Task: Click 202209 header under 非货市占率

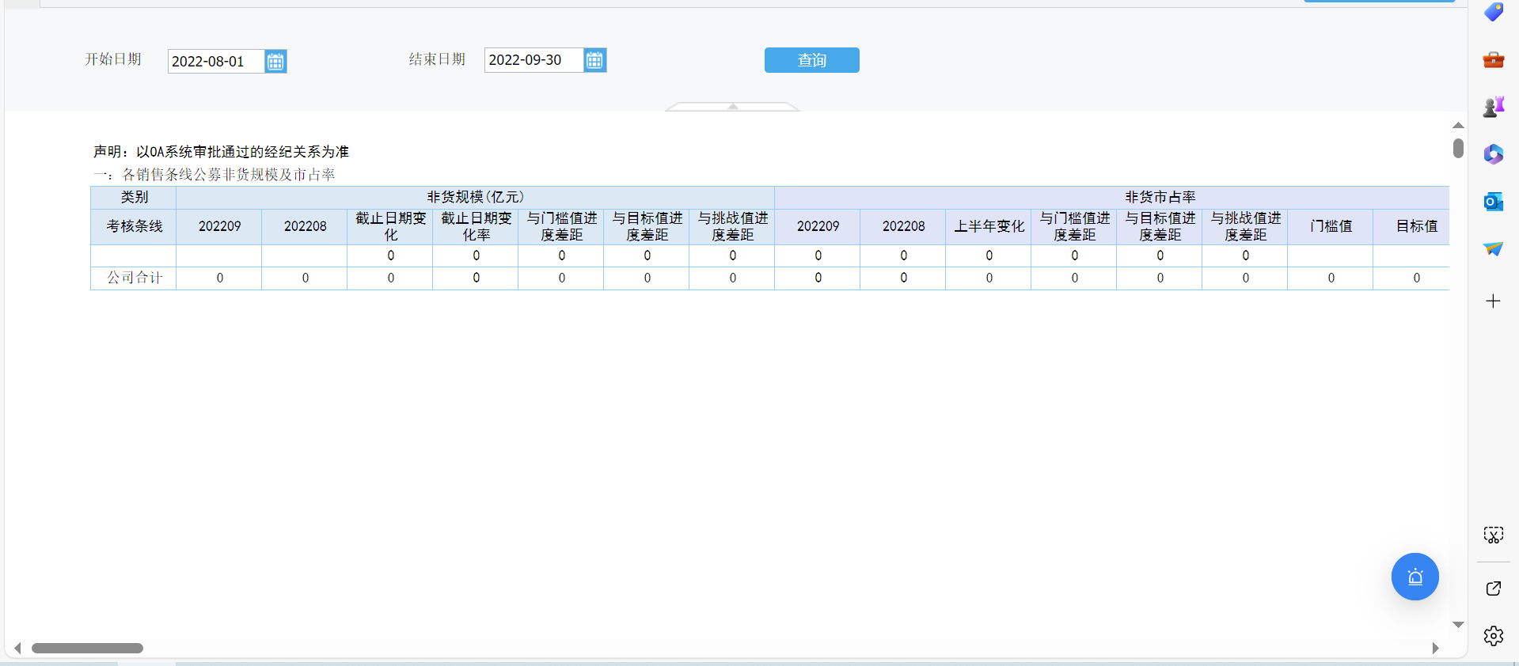Action: (818, 226)
